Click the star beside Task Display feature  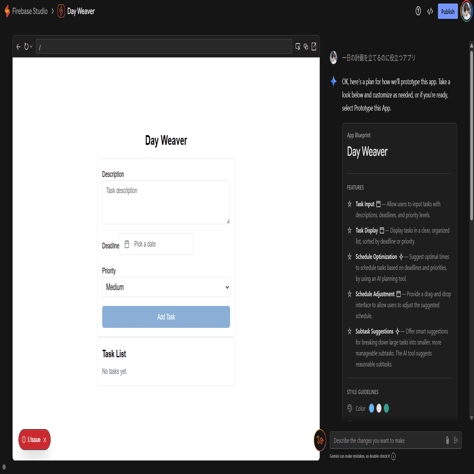(x=349, y=230)
